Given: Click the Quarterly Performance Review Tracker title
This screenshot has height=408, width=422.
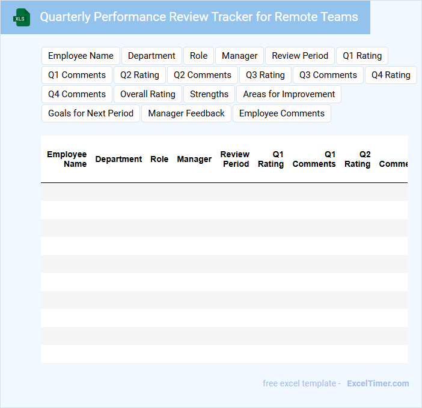Looking at the screenshot, I should 199,17.
